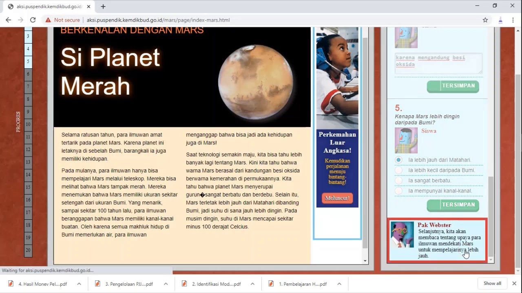Screen dimensions: 522x293
Task: Click the 'karena mengandung besi oksida' answer box
Action: coord(438,63)
